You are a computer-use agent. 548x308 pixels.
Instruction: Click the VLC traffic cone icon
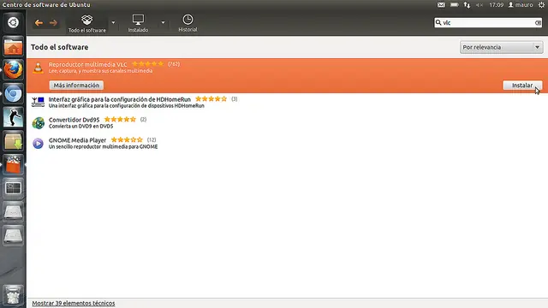coord(38,68)
